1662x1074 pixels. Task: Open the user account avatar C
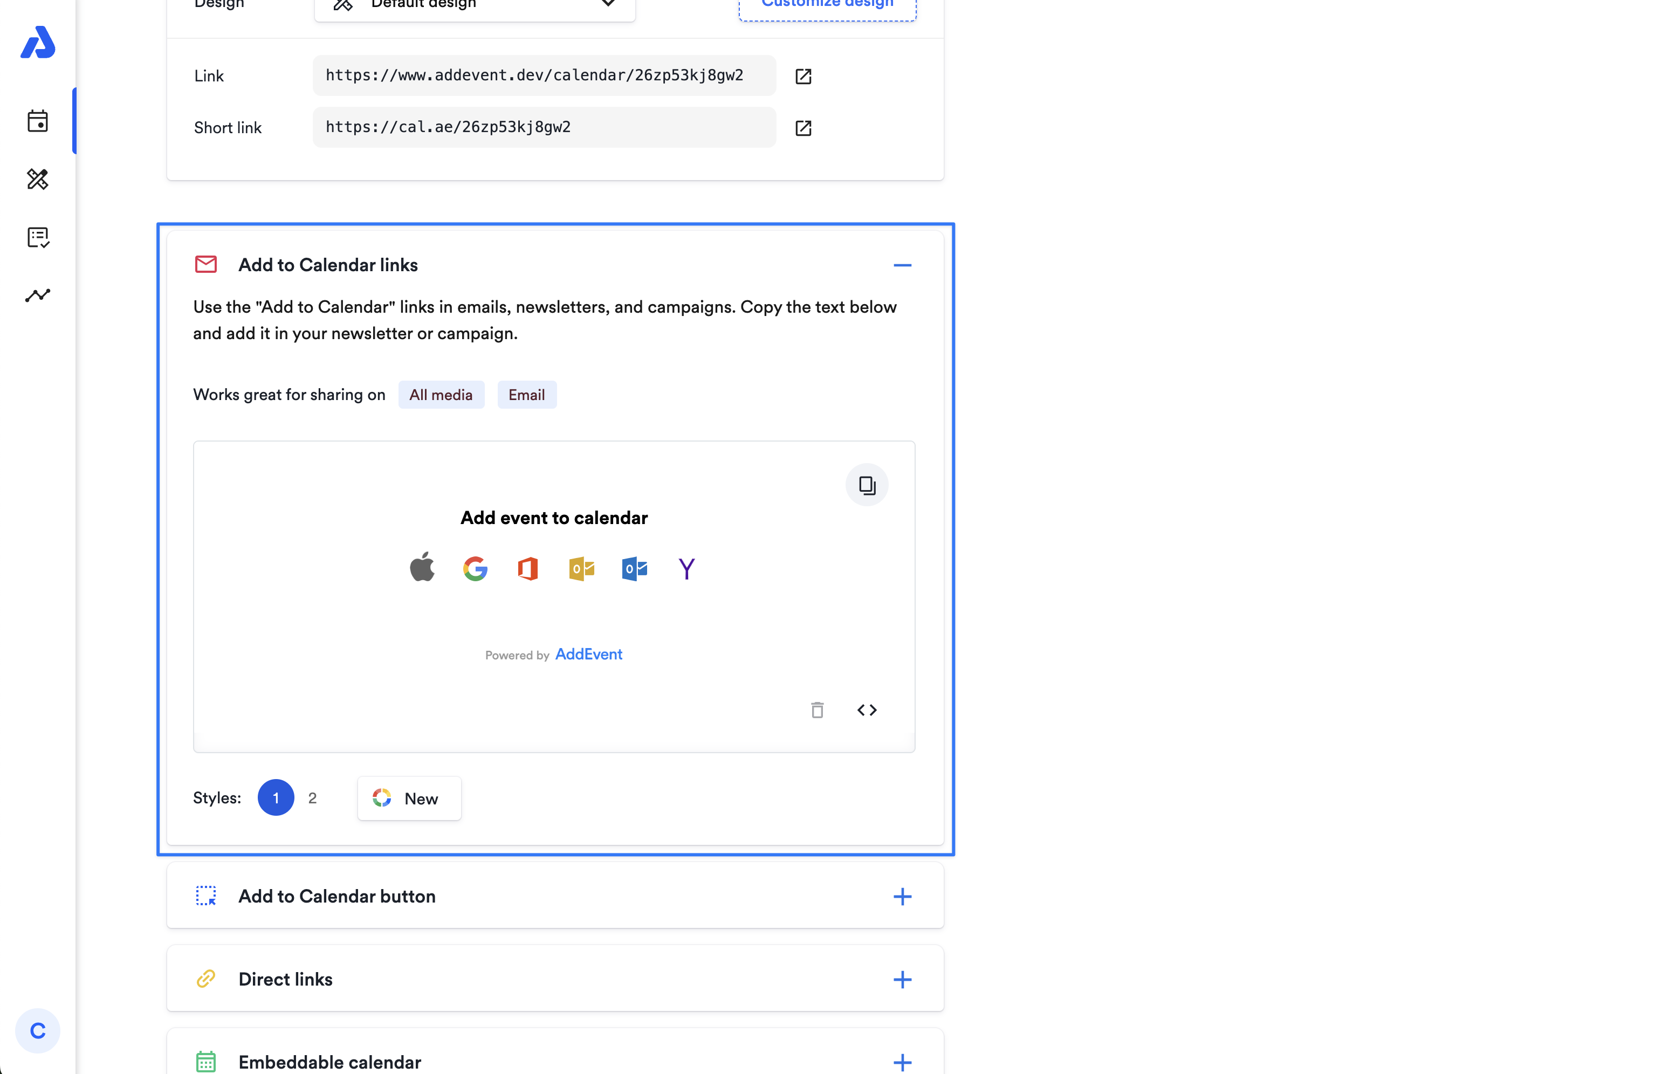[x=38, y=1031]
